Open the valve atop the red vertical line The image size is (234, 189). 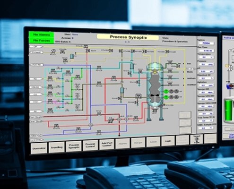87,51
